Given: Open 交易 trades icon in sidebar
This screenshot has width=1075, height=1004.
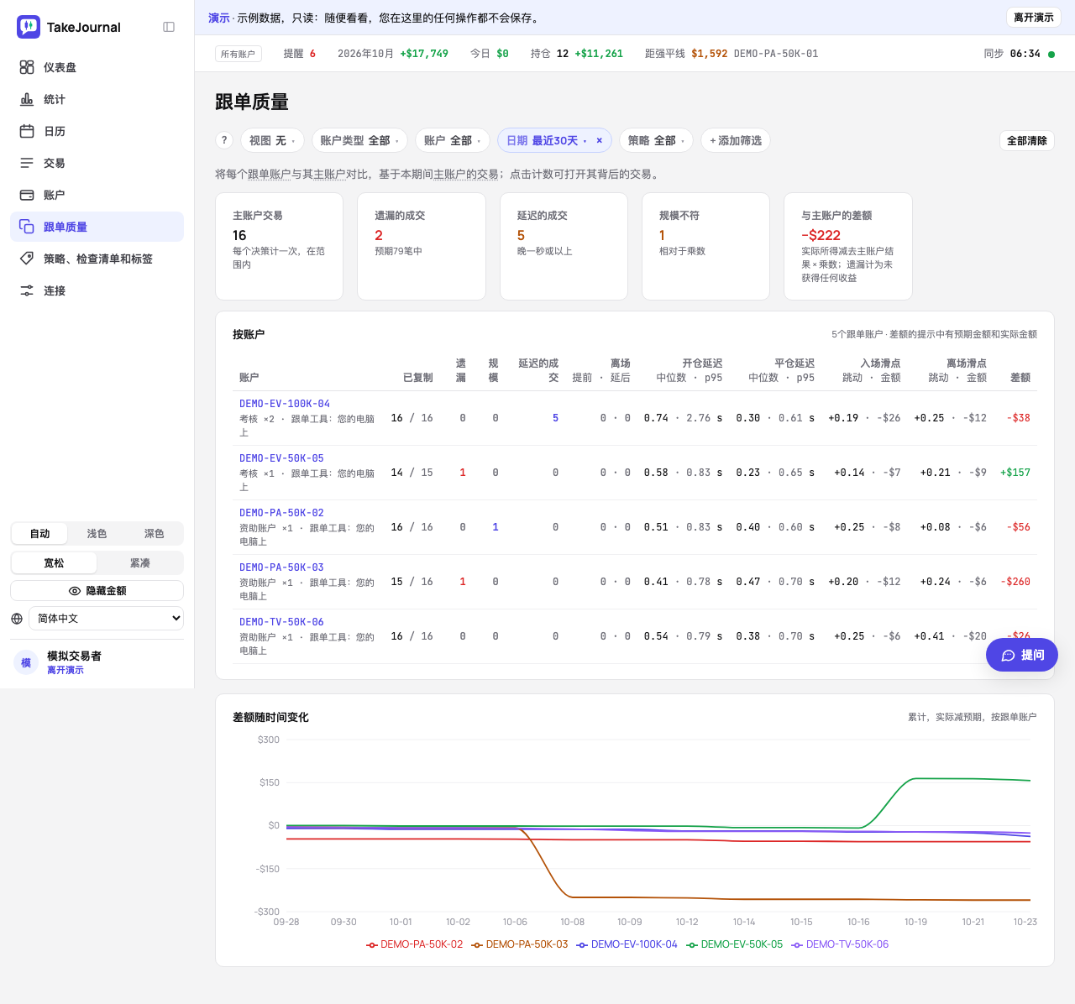Looking at the screenshot, I should coord(27,163).
